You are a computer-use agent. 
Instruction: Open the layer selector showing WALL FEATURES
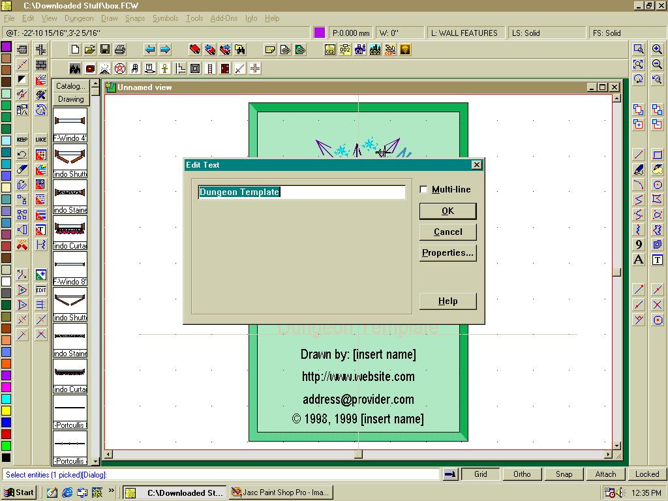[x=468, y=33]
